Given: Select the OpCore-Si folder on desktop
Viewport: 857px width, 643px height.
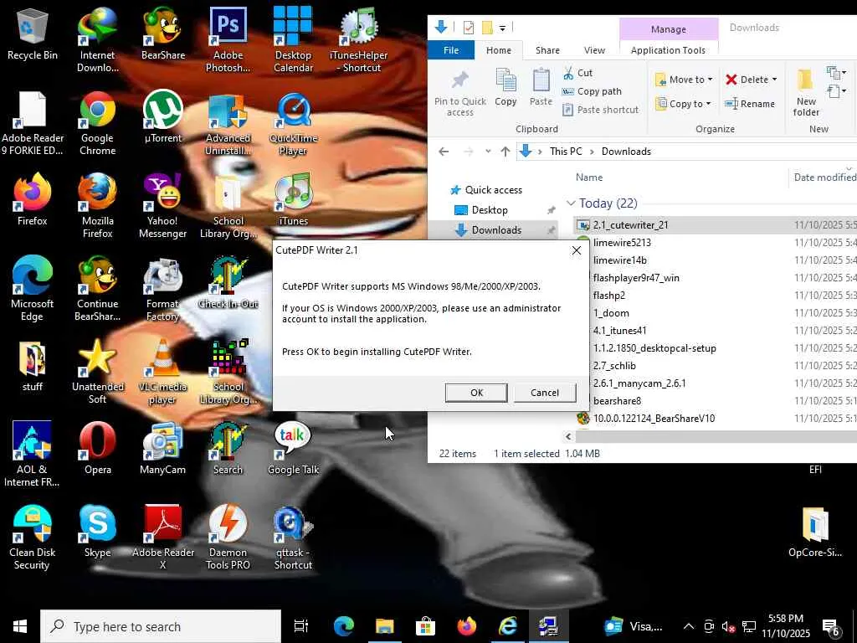Looking at the screenshot, I should 815,532.
